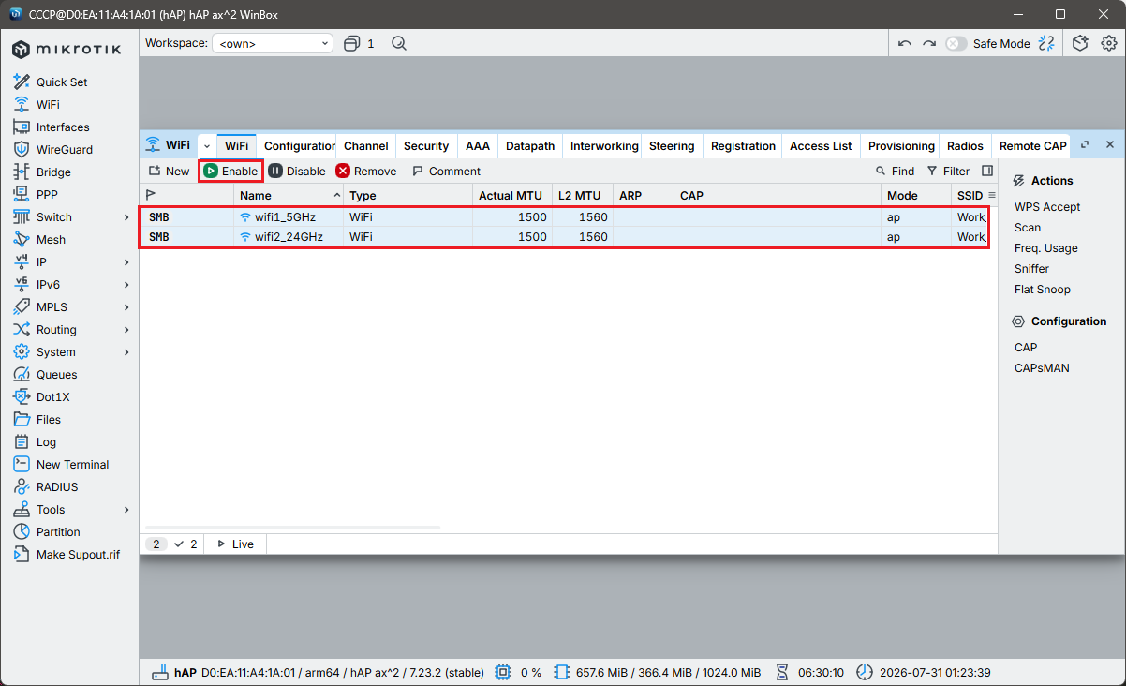The height and width of the screenshot is (686, 1126).
Task: Switch to the Radios tab
Action: [x=965, y=145]
